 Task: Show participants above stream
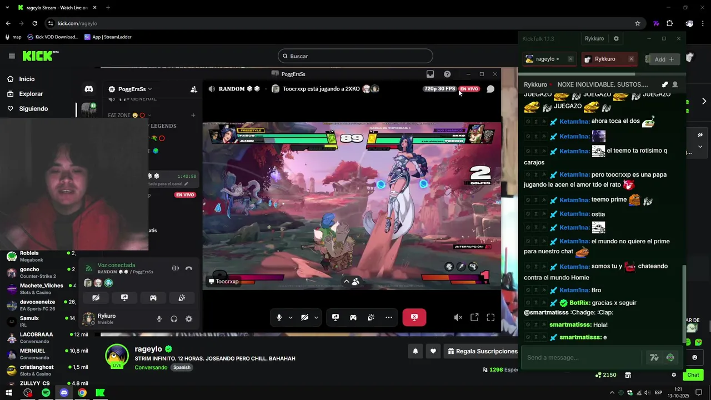(x=351, y=282)
